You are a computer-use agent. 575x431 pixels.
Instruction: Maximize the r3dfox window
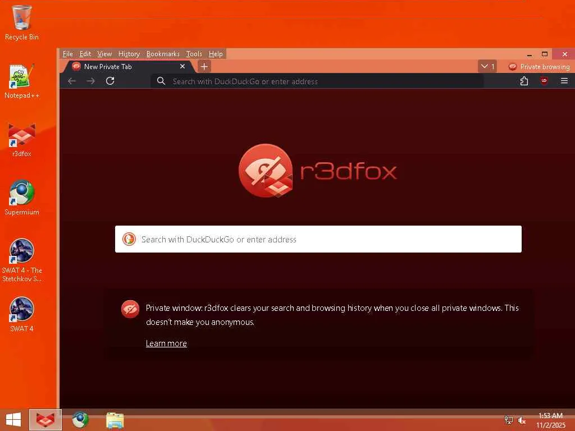pos(545,54)
